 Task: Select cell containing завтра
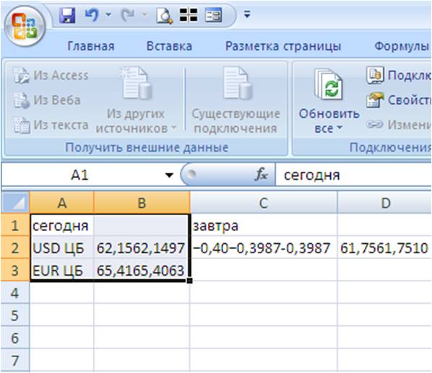[x=264, y=226]
